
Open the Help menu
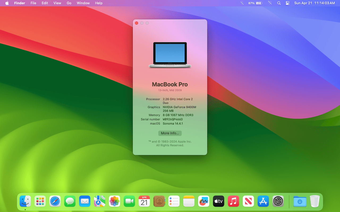tap(99, 3)
